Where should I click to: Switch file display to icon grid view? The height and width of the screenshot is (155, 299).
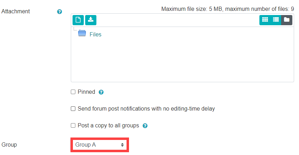pos(265,20)
